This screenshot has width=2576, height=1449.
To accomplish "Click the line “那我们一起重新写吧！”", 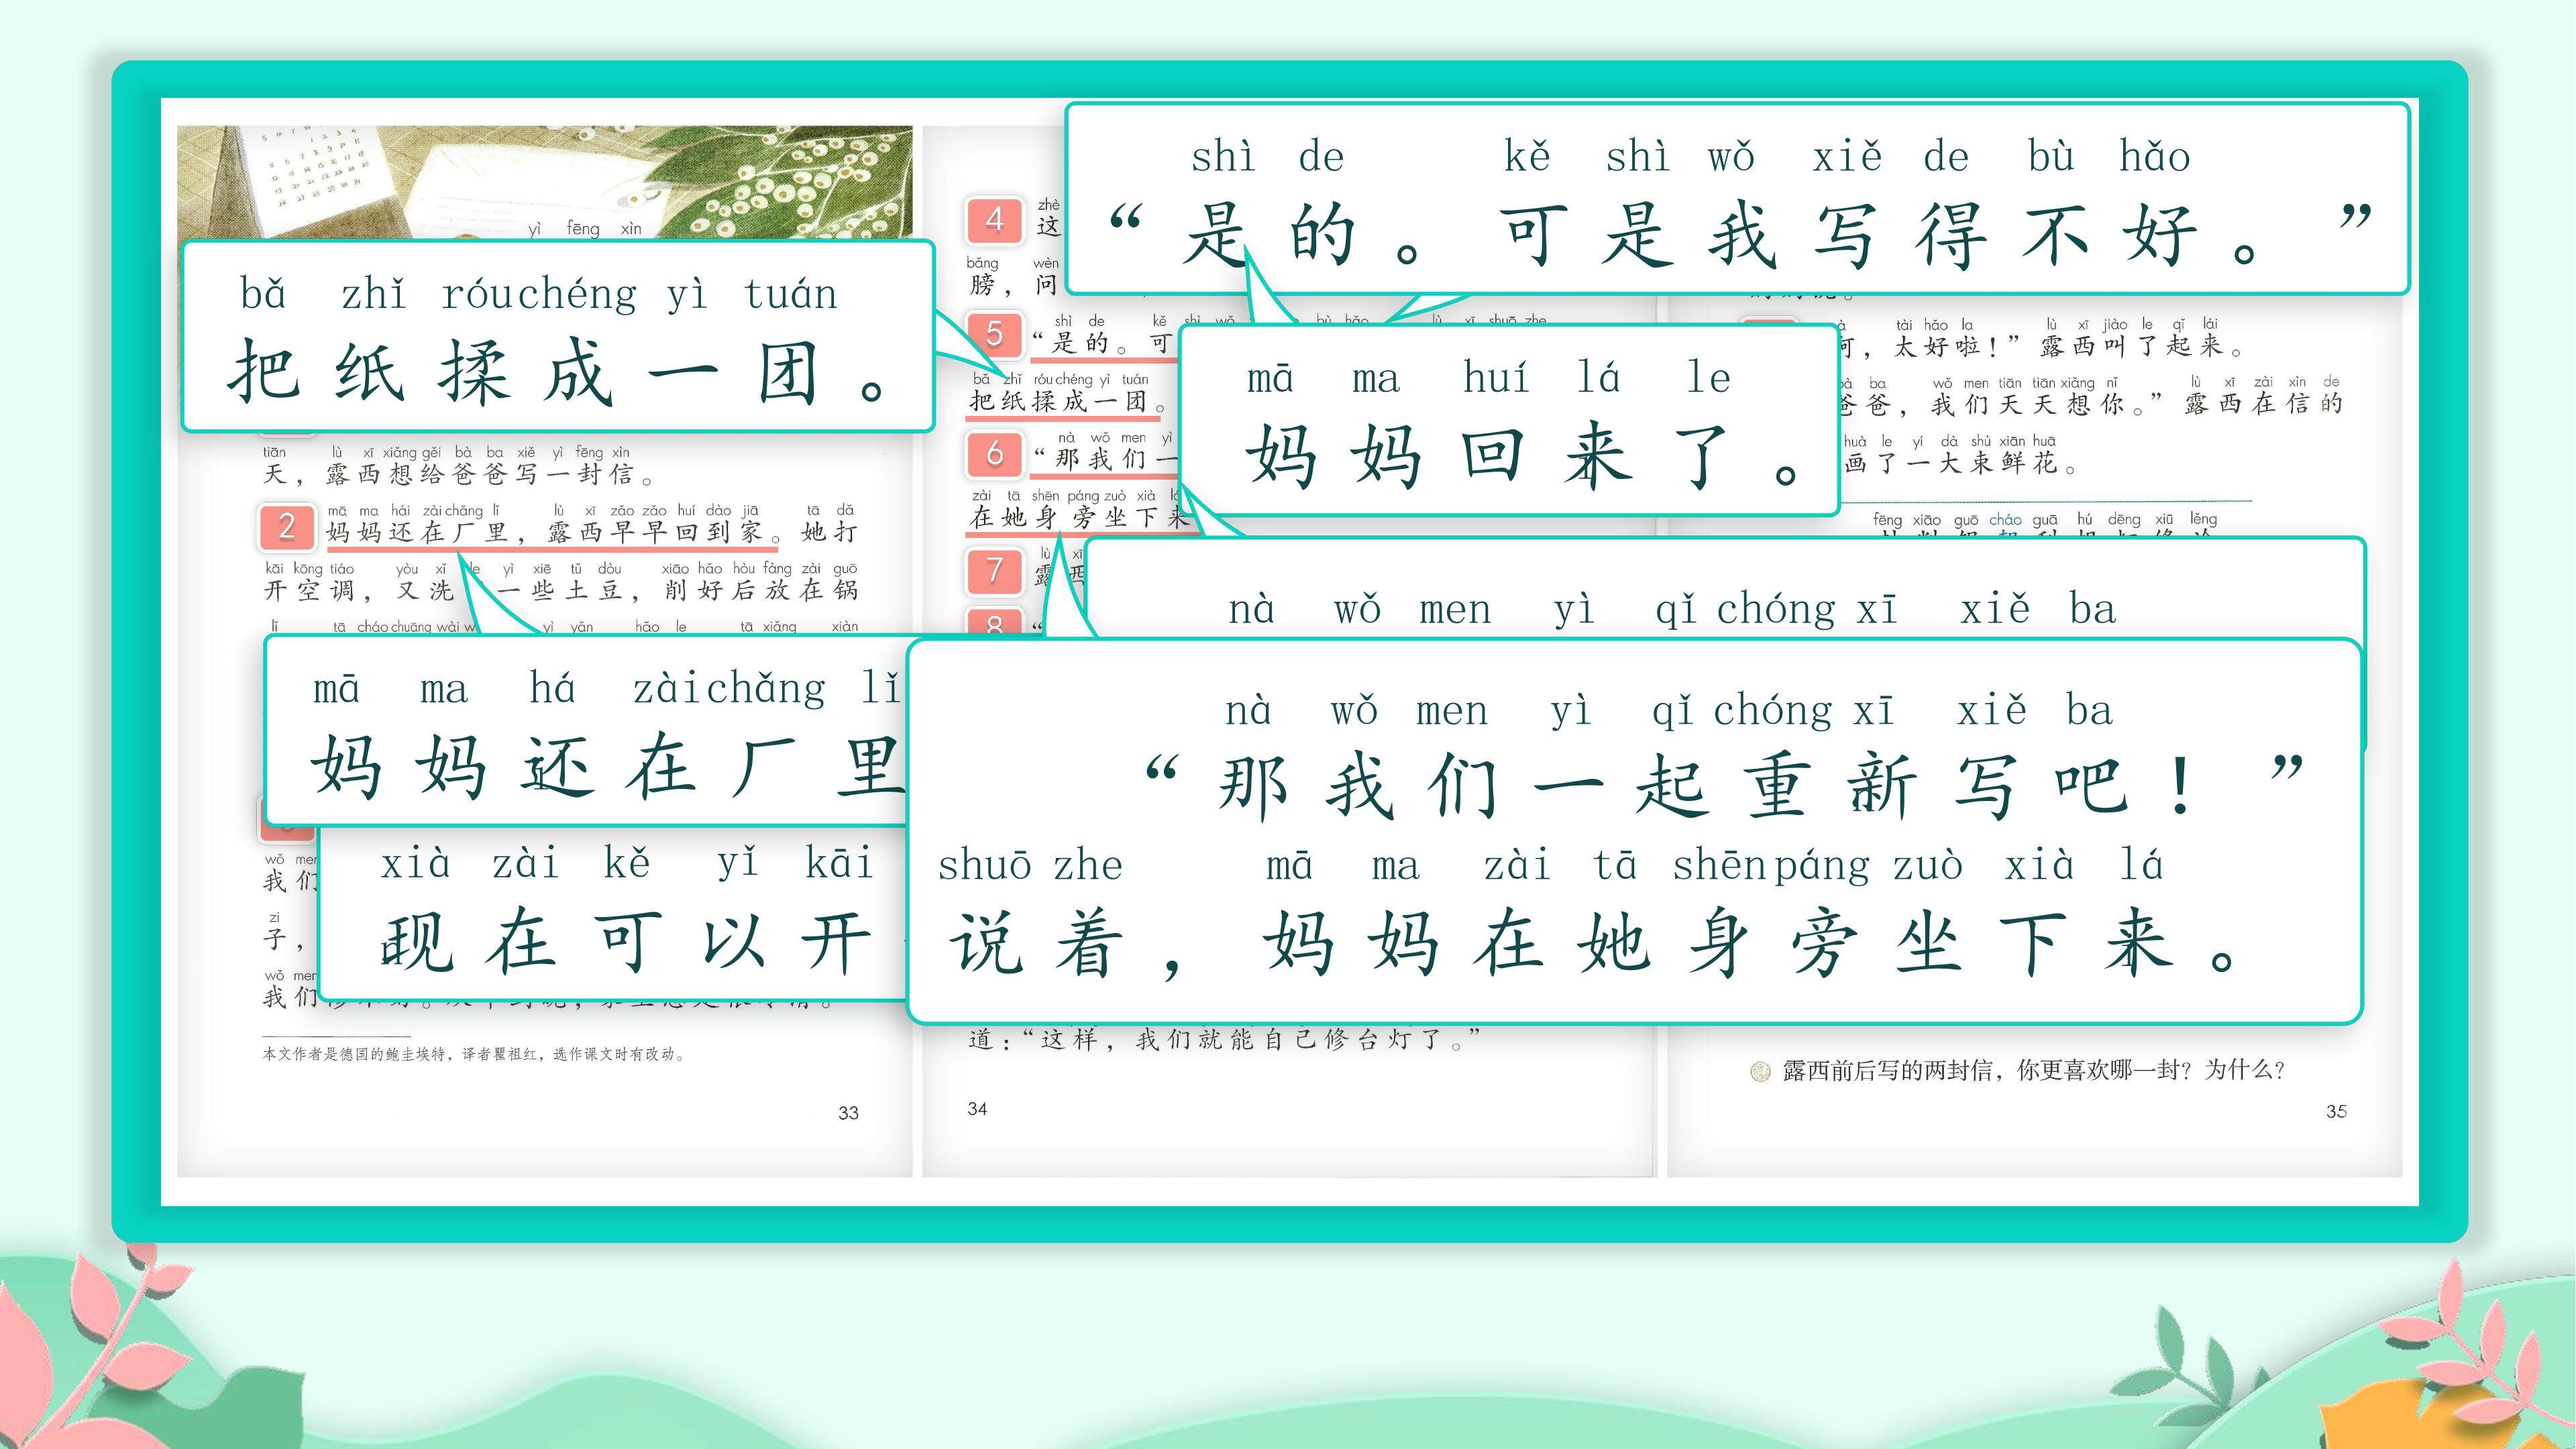I will 1724,786.
